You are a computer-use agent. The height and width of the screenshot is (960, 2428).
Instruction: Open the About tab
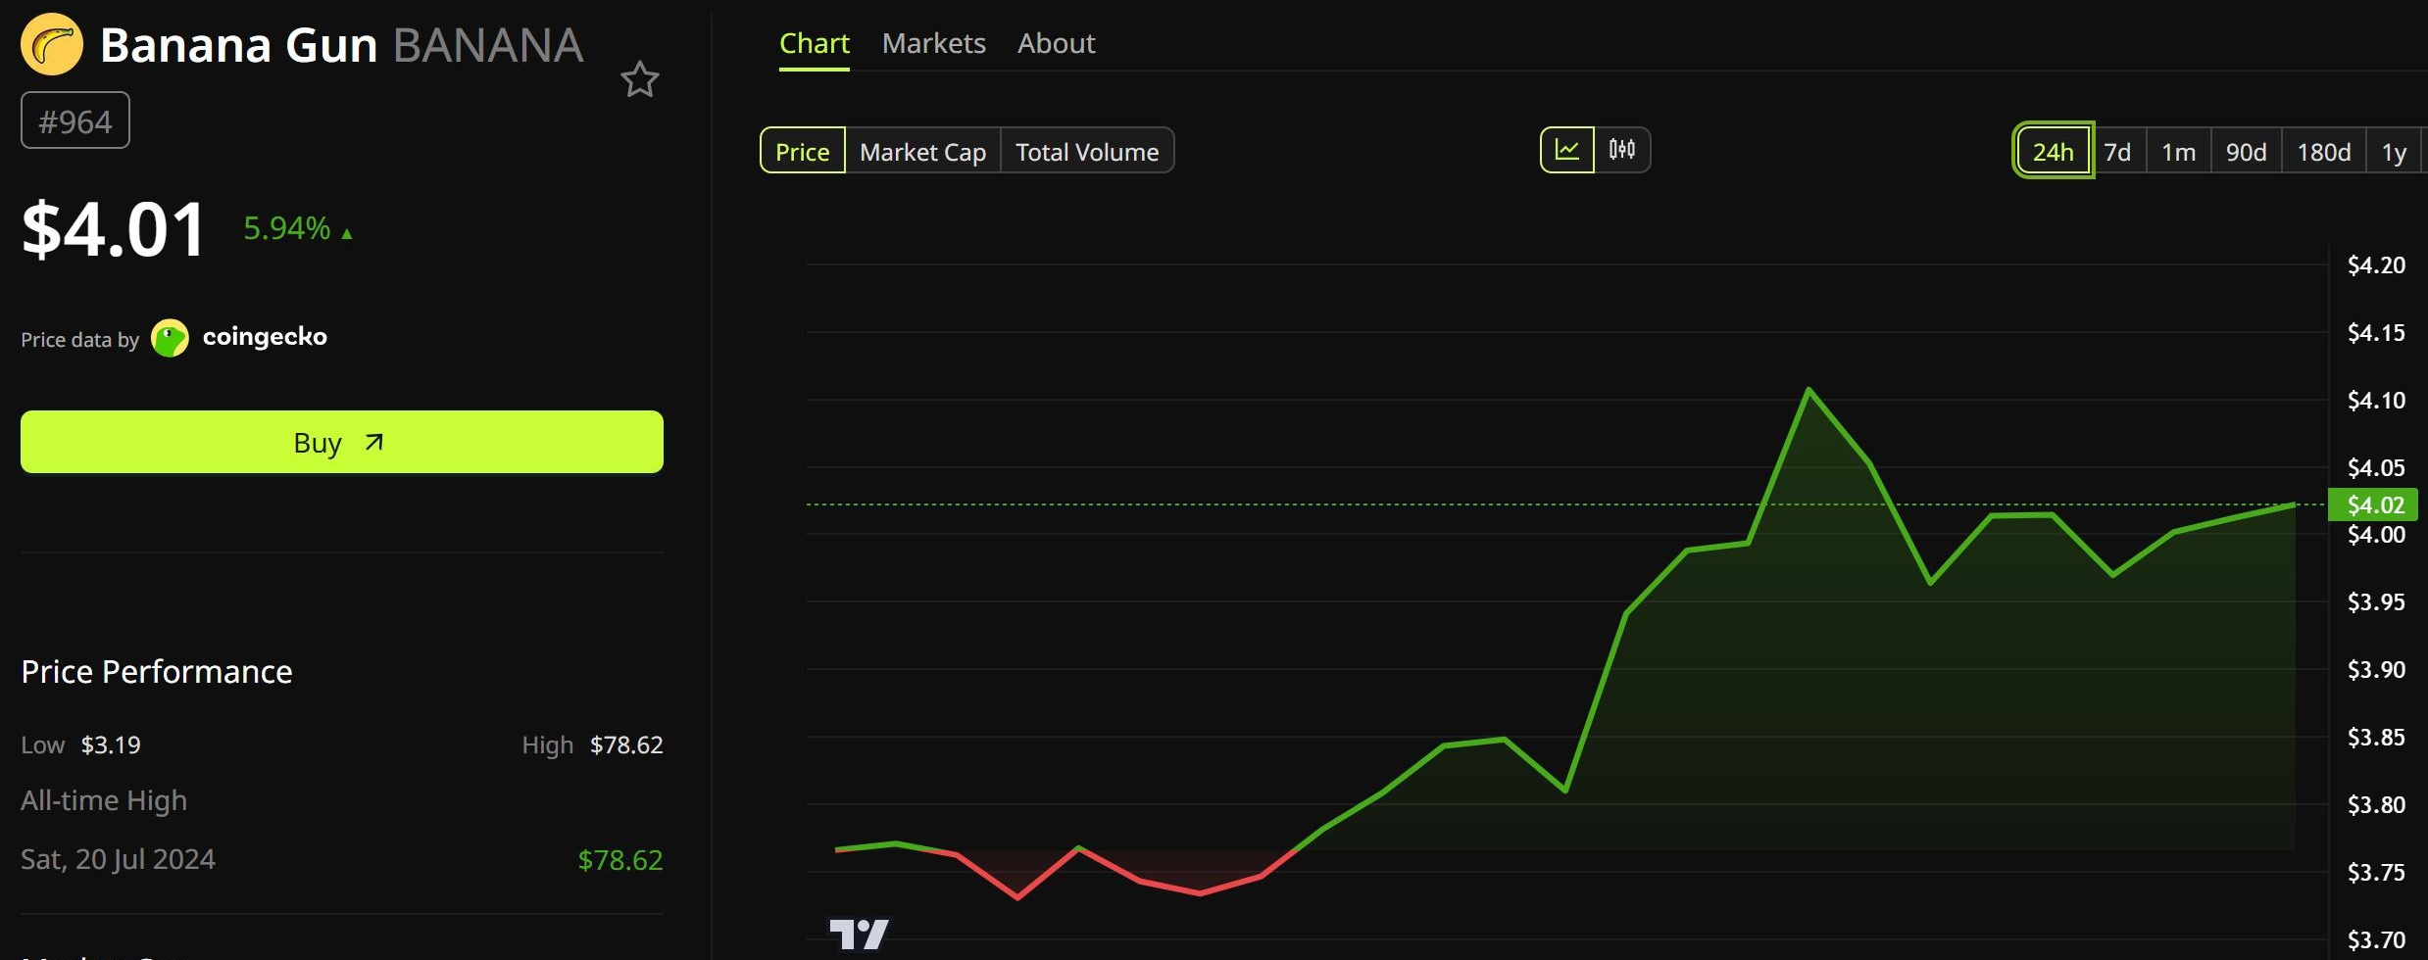click(1056, 44)
